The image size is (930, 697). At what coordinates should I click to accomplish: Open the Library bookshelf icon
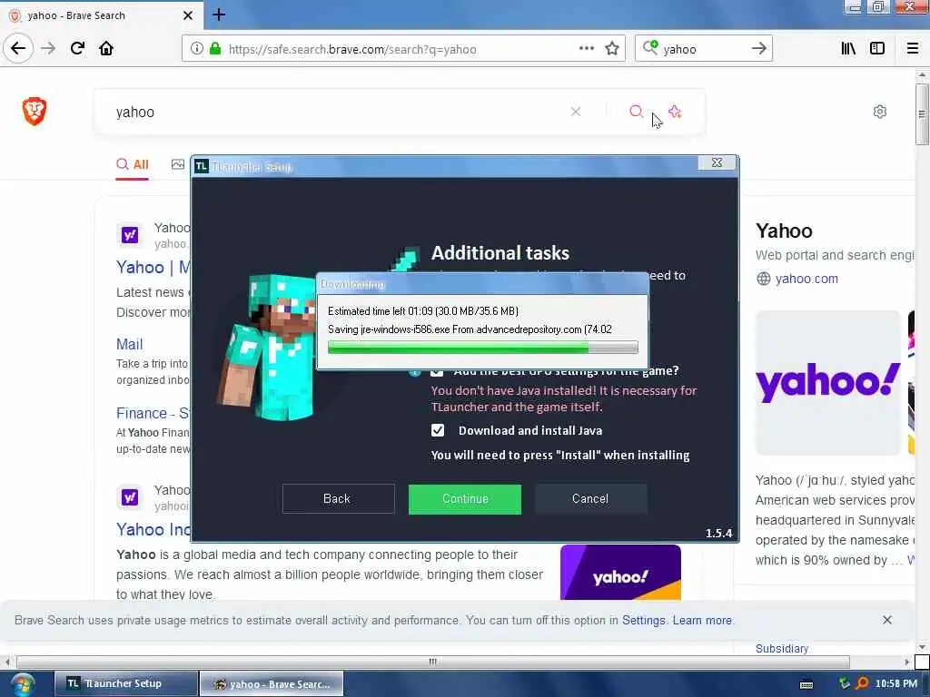click(848, 48)
